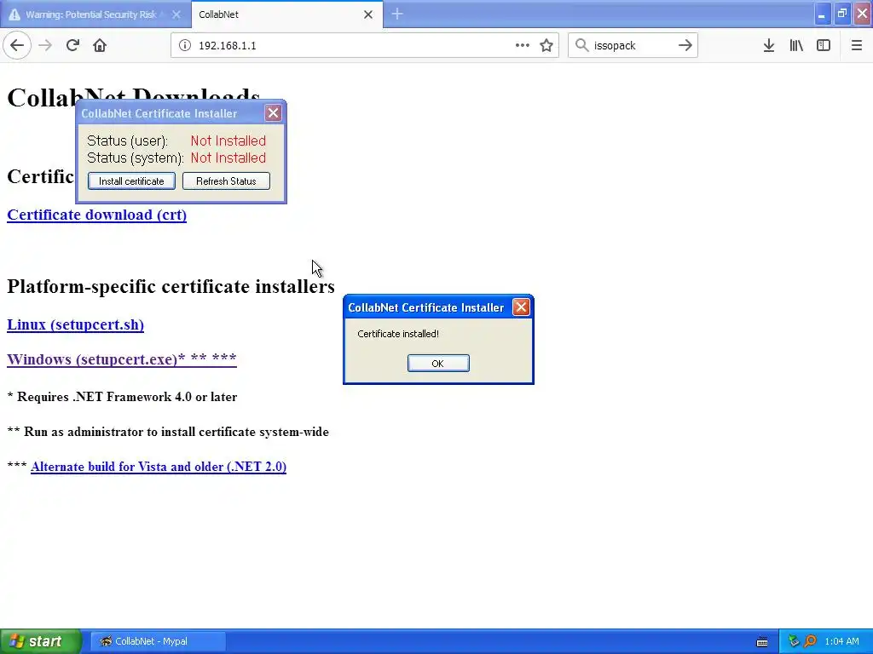Open the Windows (setupcert.exe) link
Screen dimensions: 873x654
pyautogui.click(x=122, y=359)
